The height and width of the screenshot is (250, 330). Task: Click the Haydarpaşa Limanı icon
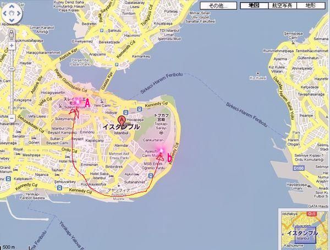[x=310, y=186]
